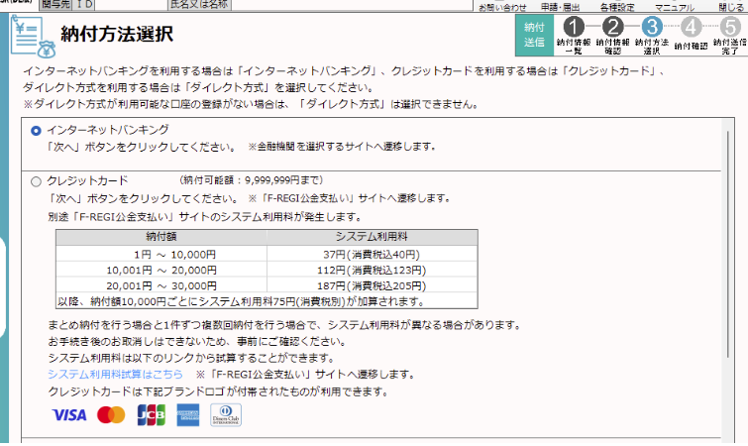
Task: Click step 5 納付送信完了 circle
Action: tap(729, 28)
